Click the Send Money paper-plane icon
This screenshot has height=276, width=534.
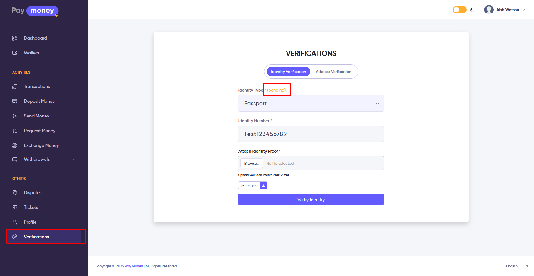[15, 116]
